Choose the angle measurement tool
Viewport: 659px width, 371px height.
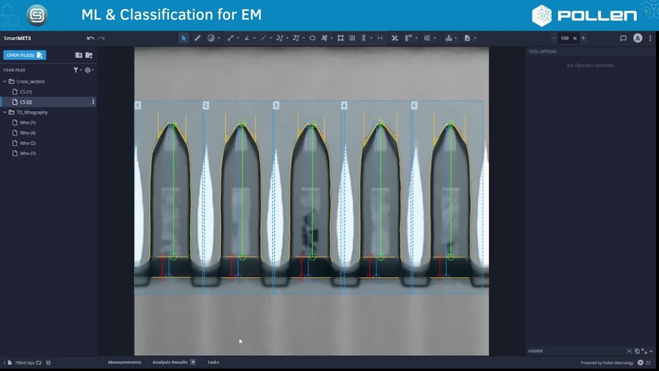(247, 38)
